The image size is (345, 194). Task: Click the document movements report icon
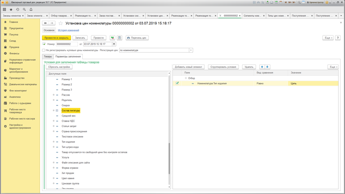(x=119, y=38)
